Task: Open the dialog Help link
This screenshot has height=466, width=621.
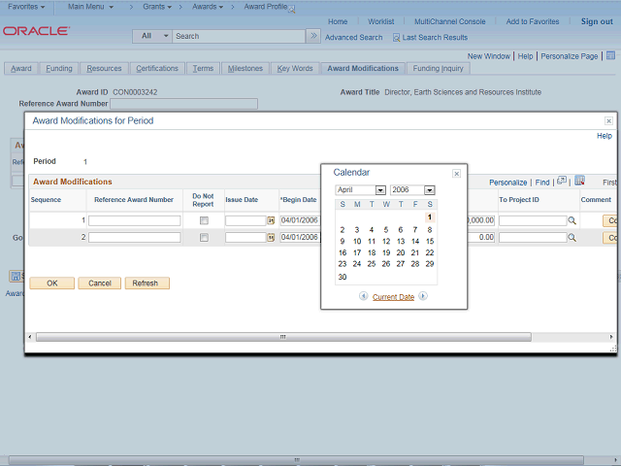Action: point(605,136)
